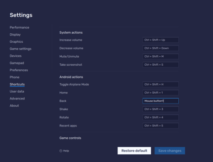Click the Android actions heading
This screenshot has width=213, height=162.
pyautogui.click(x=71, y=77)
